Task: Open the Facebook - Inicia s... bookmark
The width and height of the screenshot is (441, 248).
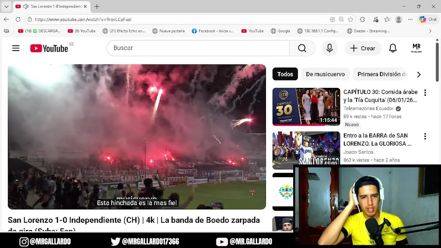Action: pyautogui.click(x=213, y=31)
